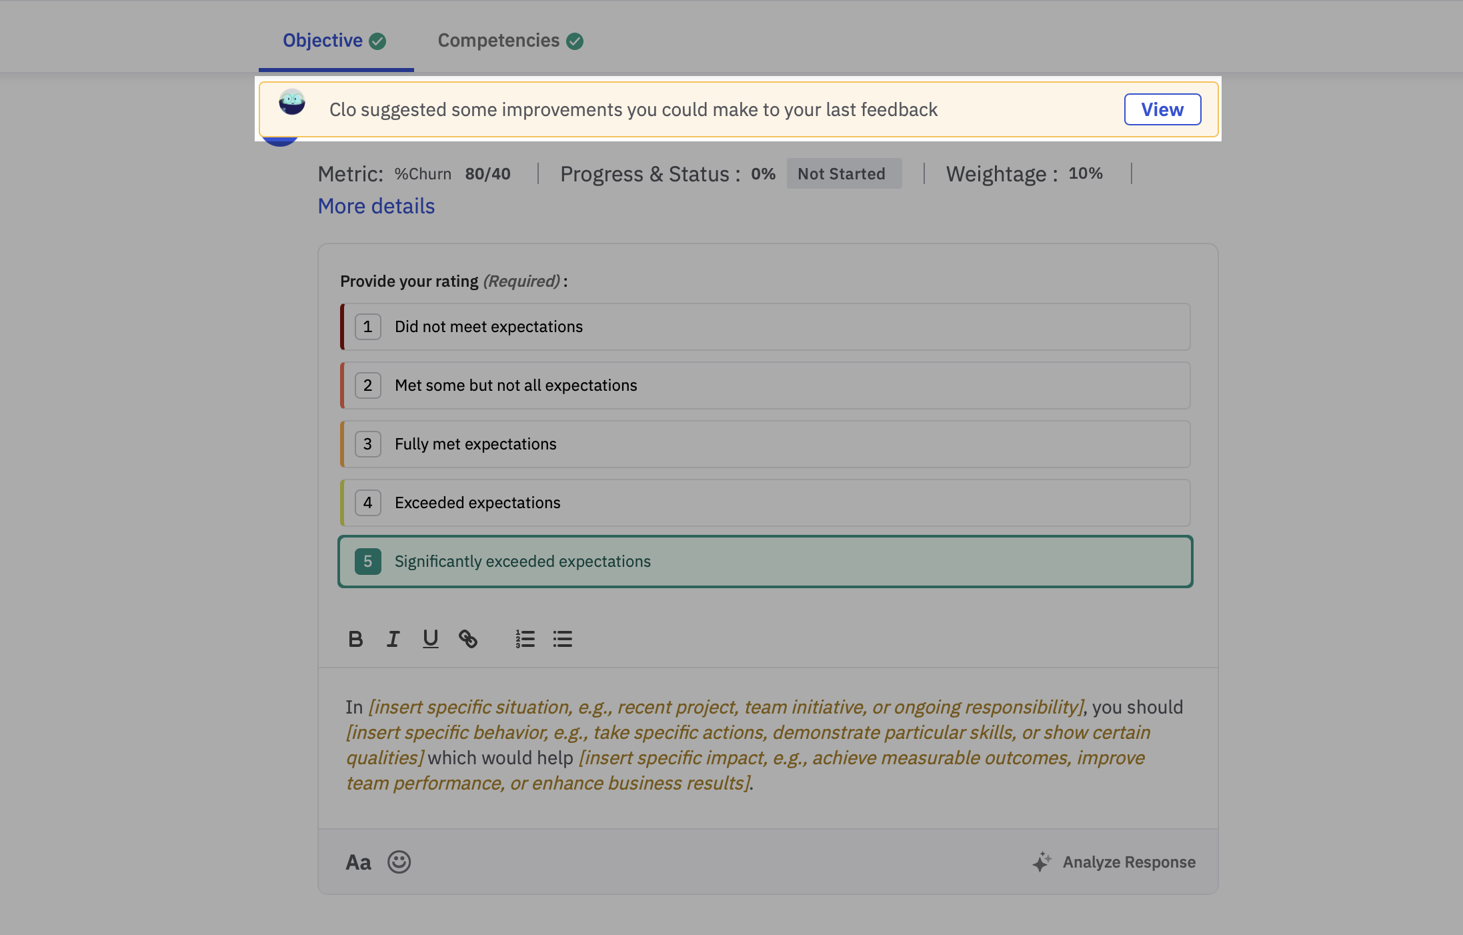Screen dimensions: 1463x935
Task: Click Analyze Response button
Action: [1114, 862]
